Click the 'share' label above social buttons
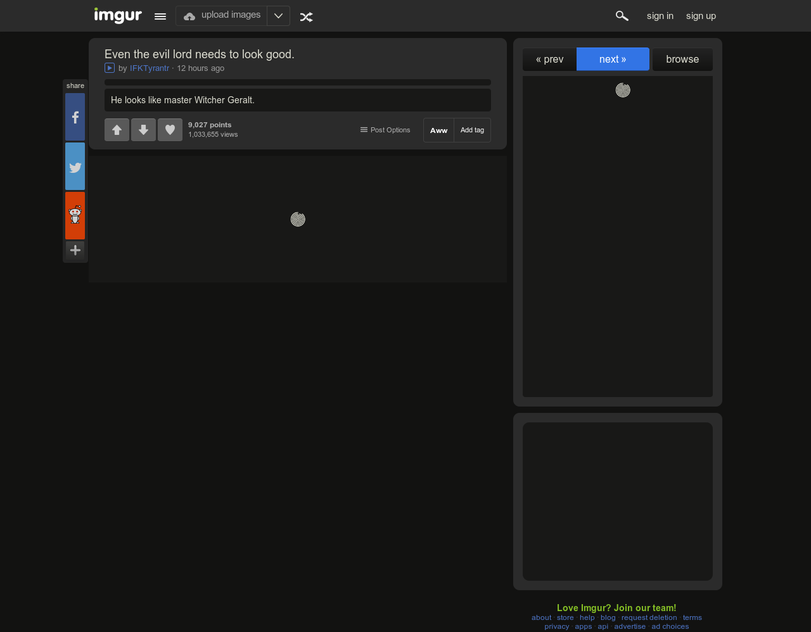The image size is (811, 632). point(75,85)
